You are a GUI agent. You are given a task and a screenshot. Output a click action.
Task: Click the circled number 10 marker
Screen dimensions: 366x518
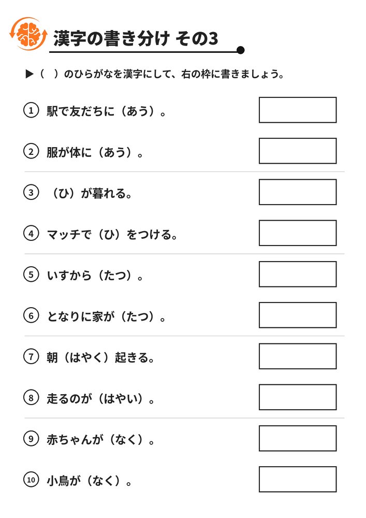[31, 480]
